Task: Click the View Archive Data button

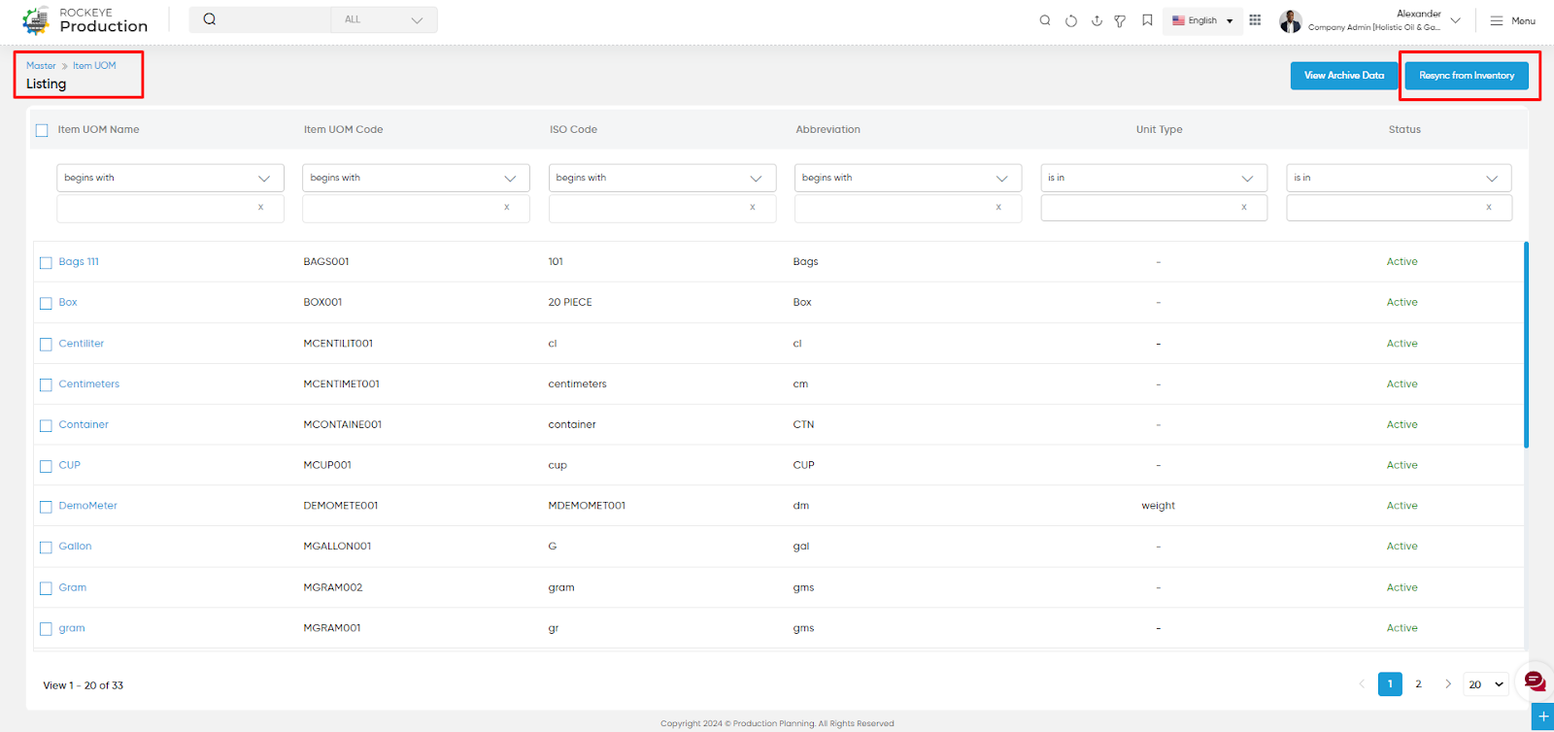Action: [1344, 76]
